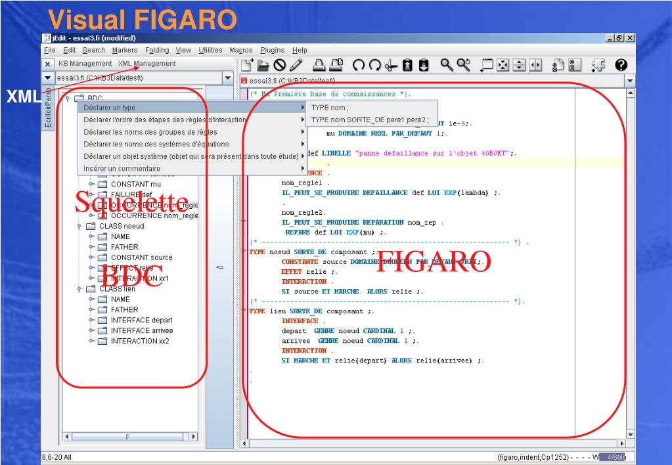Select the EcritoirePerso vertical side tab

pos(47,108)
